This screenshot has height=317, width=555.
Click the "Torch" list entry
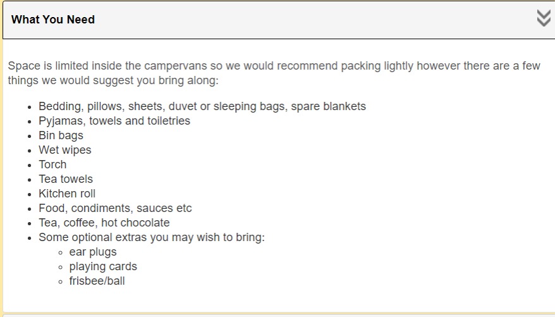click(52, 165)
